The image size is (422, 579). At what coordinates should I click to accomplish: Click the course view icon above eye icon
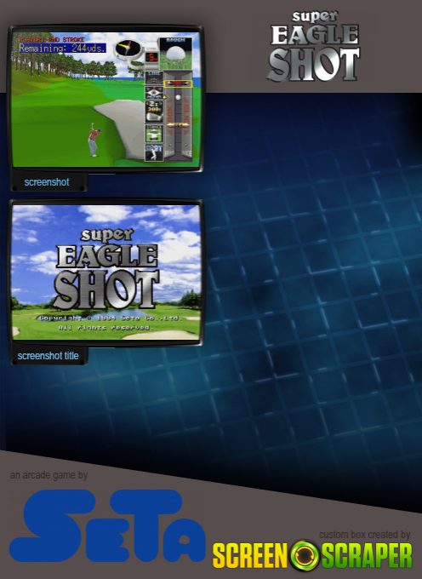click(x=154, y=77)
